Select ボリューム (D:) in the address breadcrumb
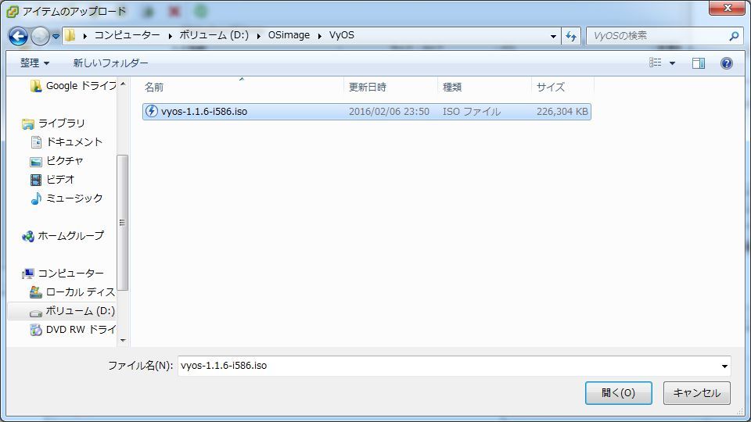The image size is (751, 422). 214,35
